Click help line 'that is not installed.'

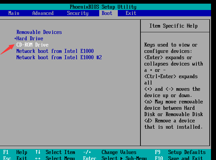[x=173, y=127]
